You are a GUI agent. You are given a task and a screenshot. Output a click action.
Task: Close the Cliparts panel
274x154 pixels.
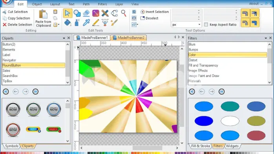(x=69, y=38)
